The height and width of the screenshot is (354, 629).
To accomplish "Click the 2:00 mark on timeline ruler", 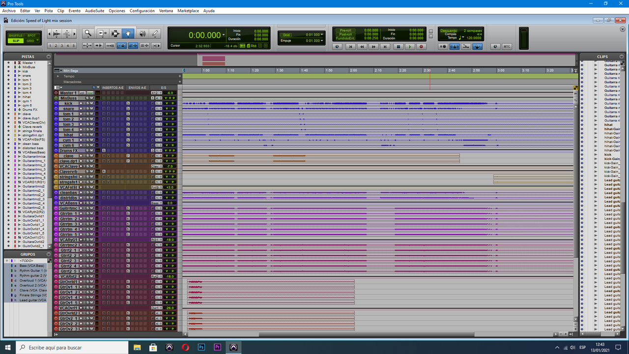I will 353,70.
